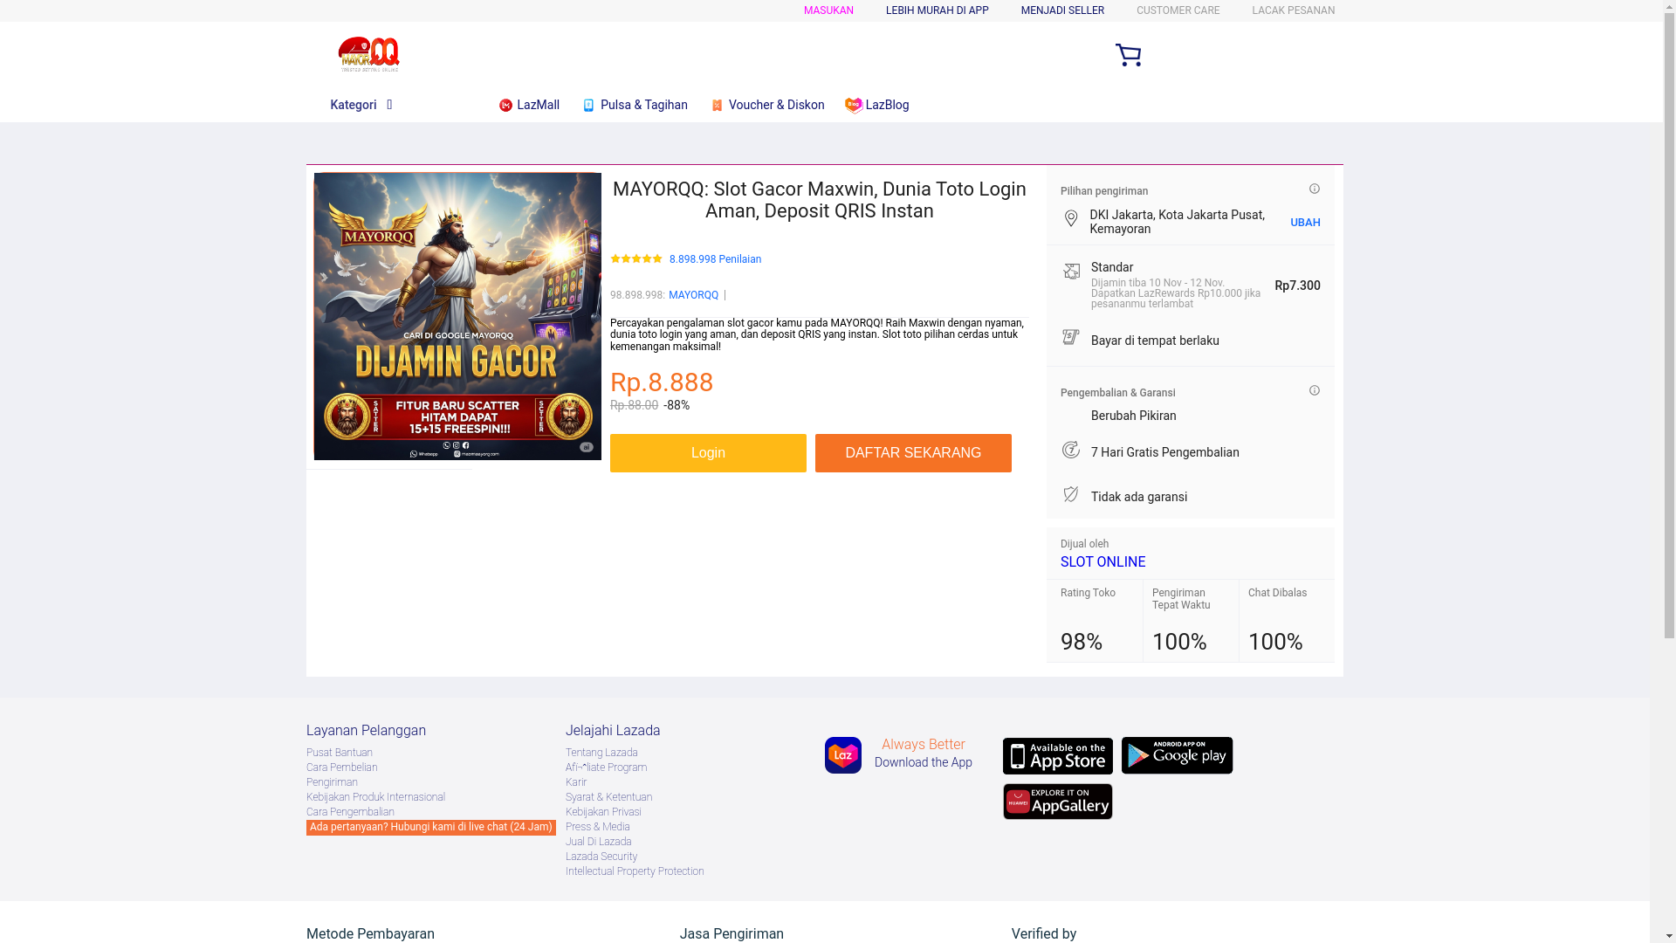Image resolution: width=1676 pixels, height=943 pixels.
Task: Click the Download the App text
Action: click(x=923, y=762)
